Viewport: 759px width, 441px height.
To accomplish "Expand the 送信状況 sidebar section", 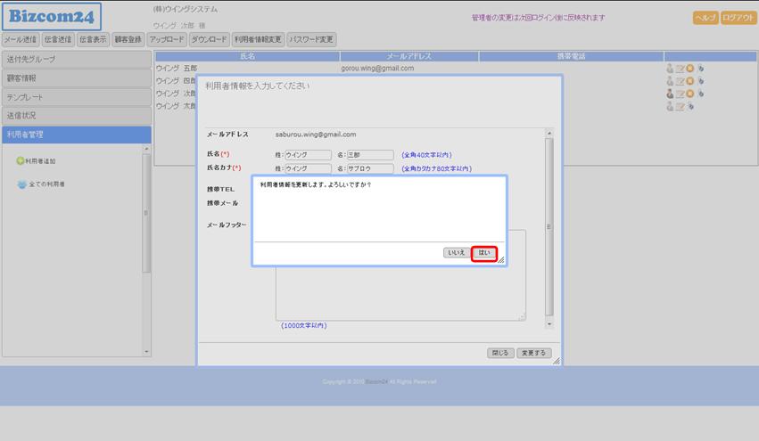I will coord(76,115).
